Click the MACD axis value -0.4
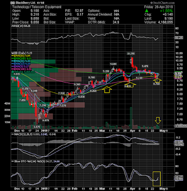This screenshot has width=187, height=191. 178,154
